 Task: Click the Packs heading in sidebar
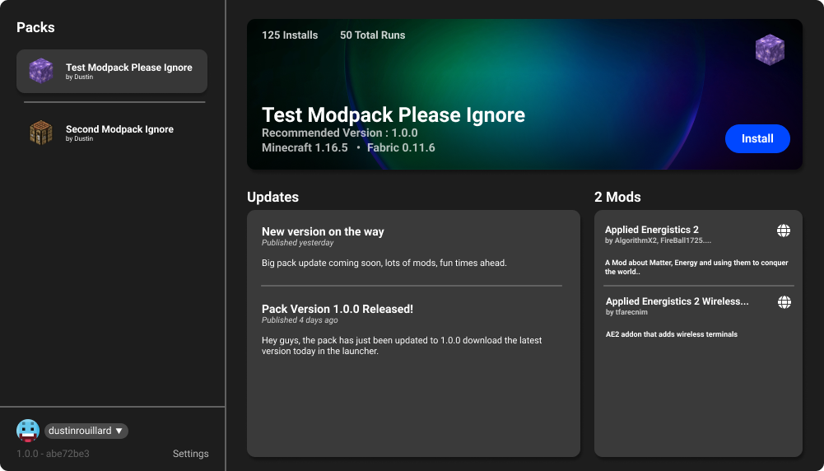(35, 27)
